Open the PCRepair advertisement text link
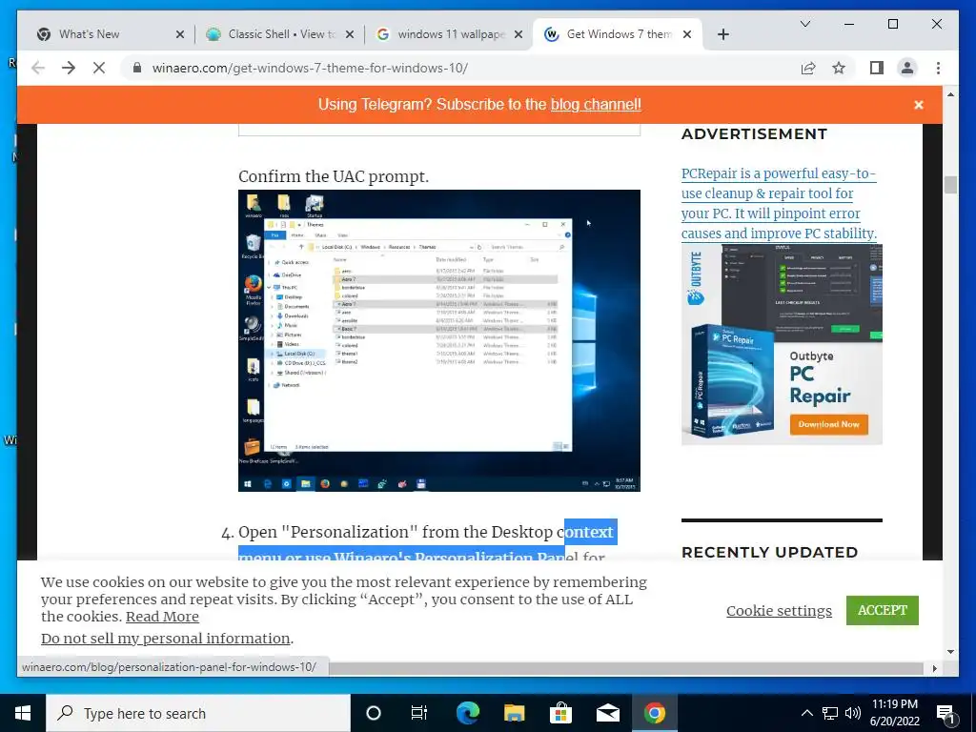 coord(779,204)
